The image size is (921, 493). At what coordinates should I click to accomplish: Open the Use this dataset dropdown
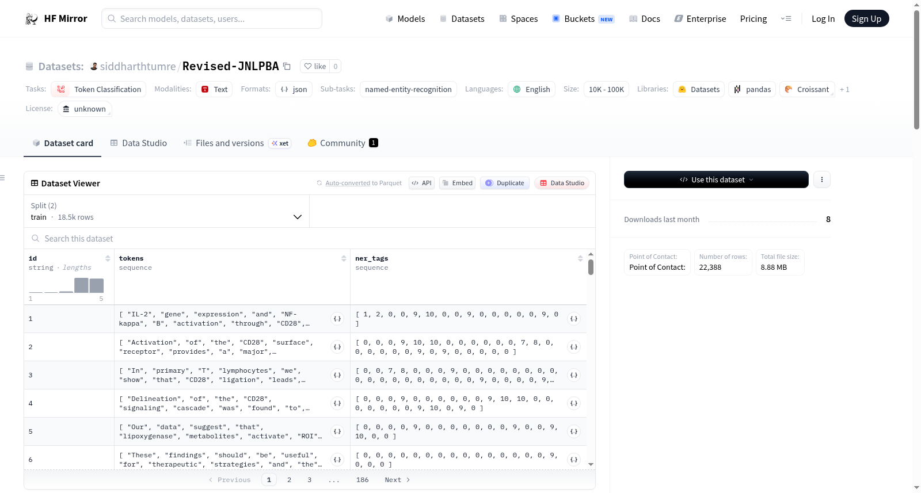coord(716,179)
